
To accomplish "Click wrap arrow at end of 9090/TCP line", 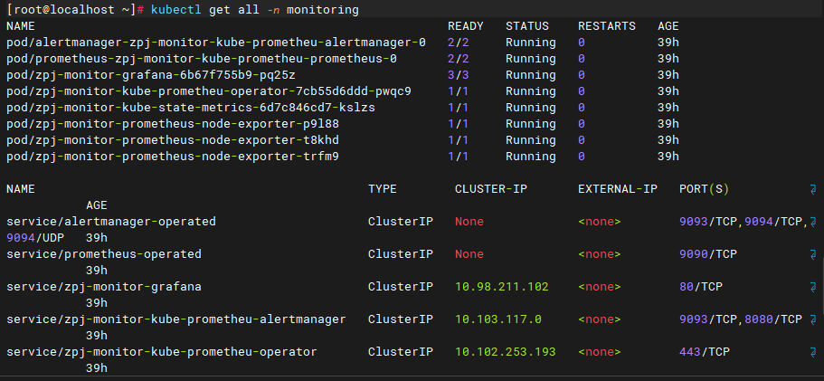I will 813,254.
